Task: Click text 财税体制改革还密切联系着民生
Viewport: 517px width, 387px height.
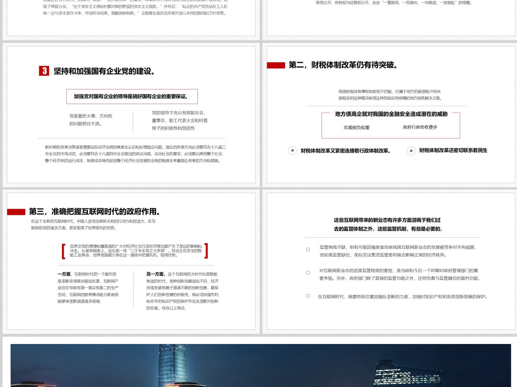Action: 453,150
